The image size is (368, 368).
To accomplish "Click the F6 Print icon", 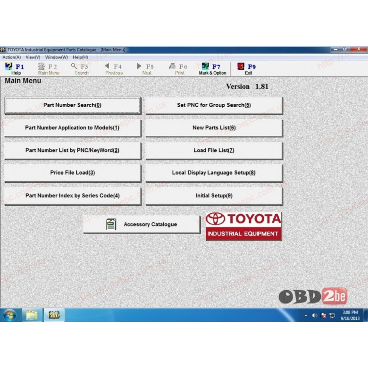I will (x=172, y=66).
